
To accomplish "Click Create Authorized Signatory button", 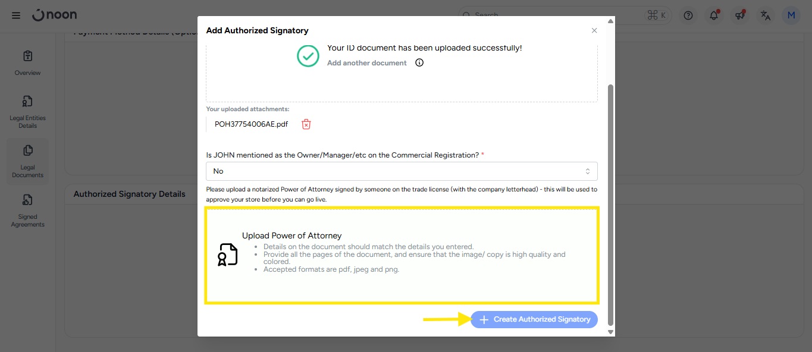I will coord(534,319).
